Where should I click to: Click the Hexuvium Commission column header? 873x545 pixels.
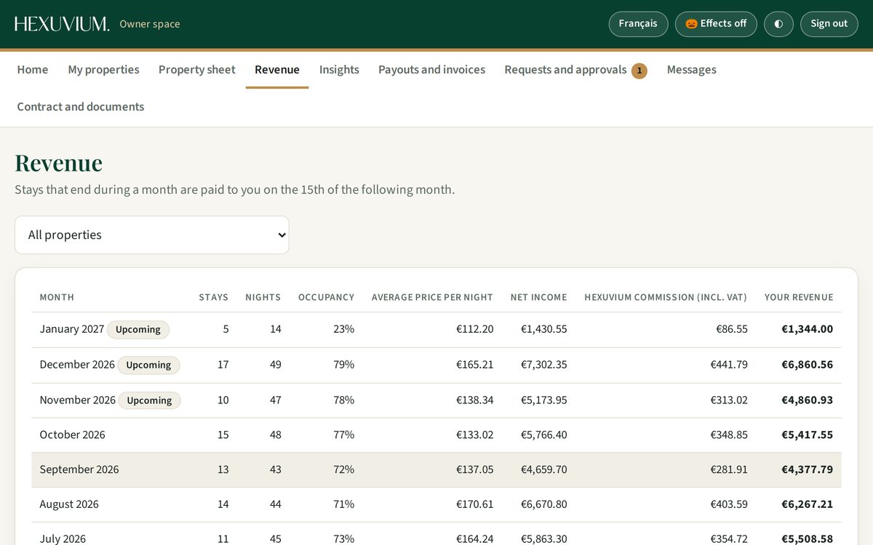pyautogui.click(x=666, y=297)
